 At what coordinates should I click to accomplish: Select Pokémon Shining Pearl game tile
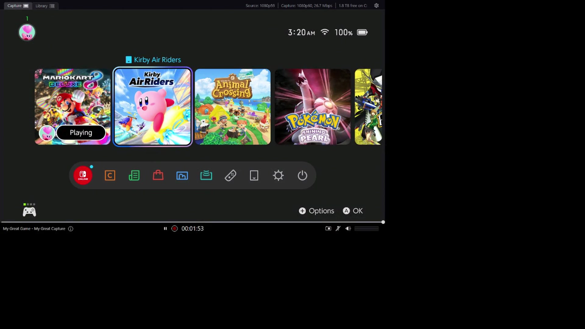tap(313, 107)
